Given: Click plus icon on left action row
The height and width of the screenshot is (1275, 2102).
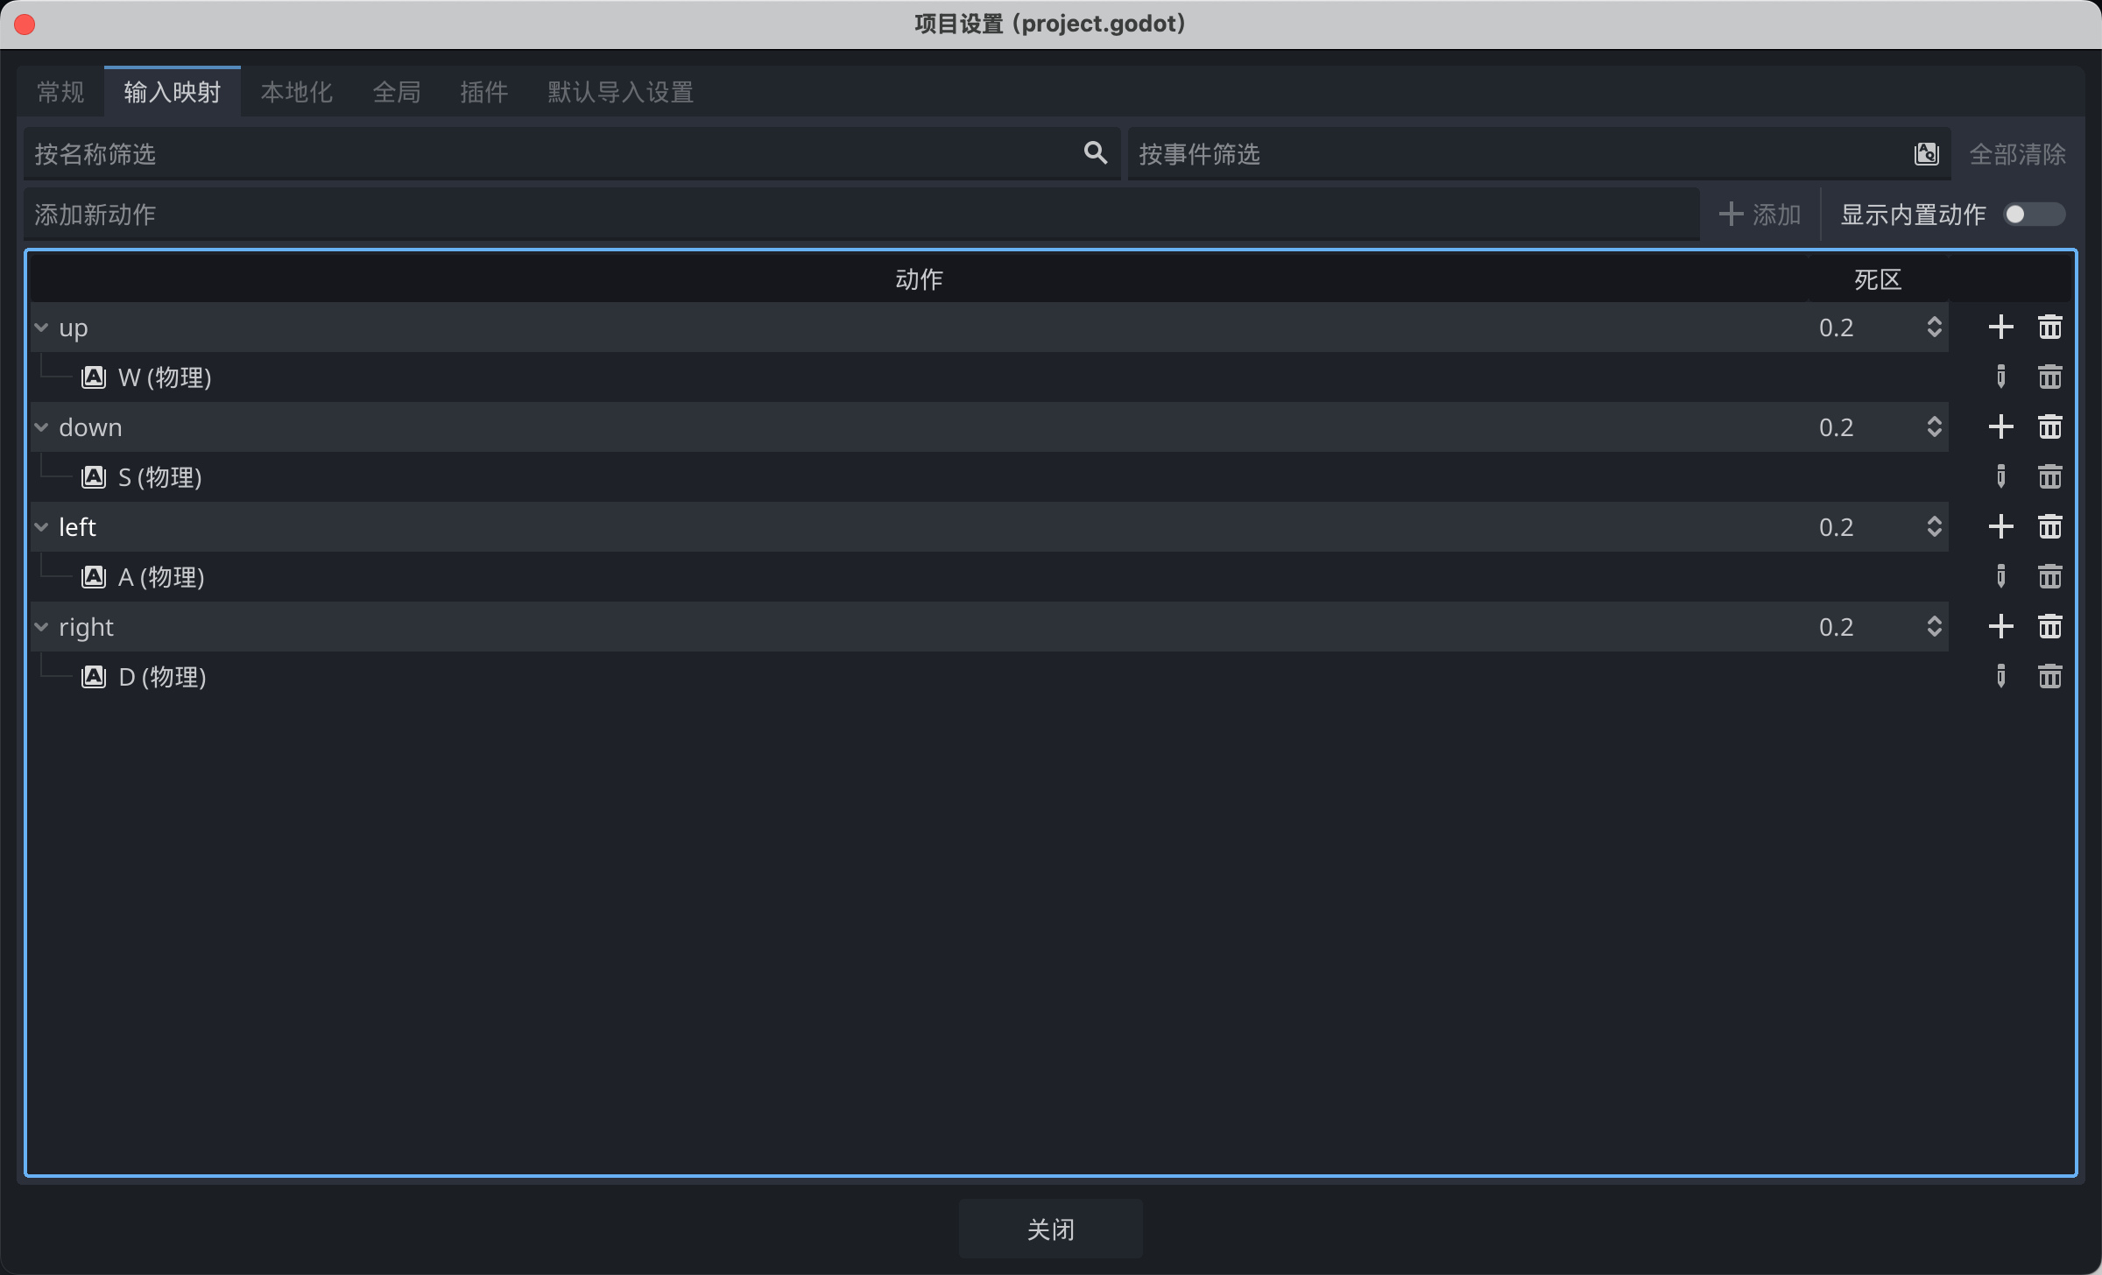Looking at the screenshot, I should click(x=2000, y=527).
